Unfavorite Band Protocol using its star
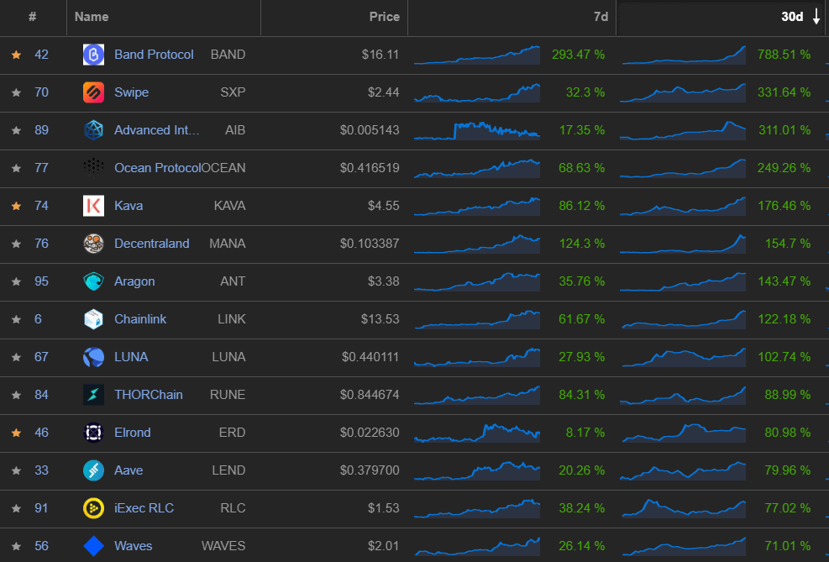Image resolution: width=829 pixels, height=562 pixels. [x=16, y=55]
